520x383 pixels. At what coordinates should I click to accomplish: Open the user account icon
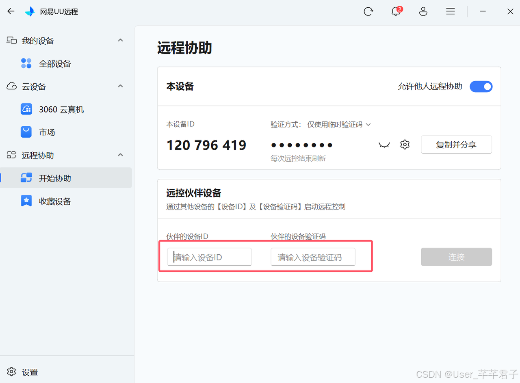(423, 11)
